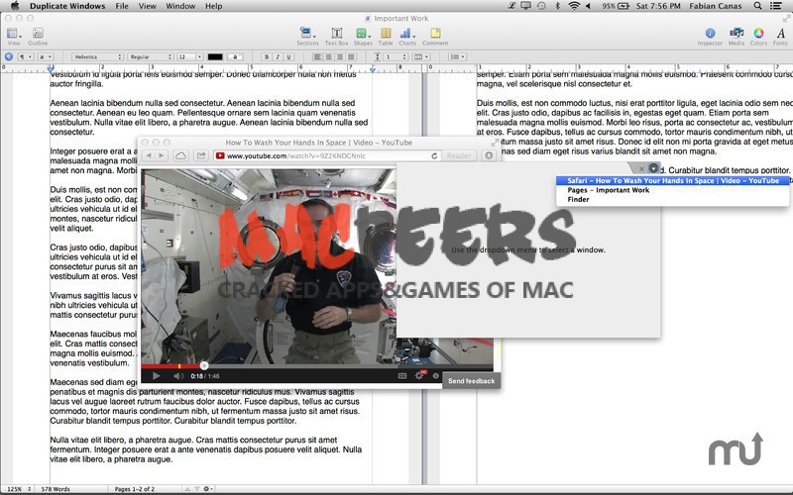This screenshot has width=793, height=495.
Task: Click the black text color swatch
Action: (215, 57)
